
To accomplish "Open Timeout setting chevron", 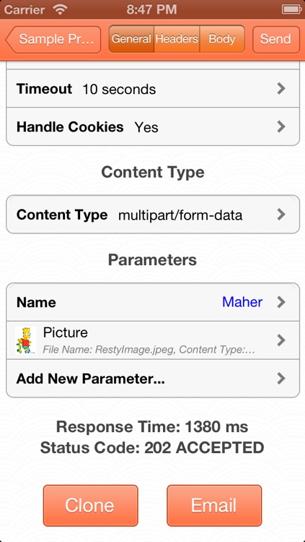I will coord(281,89).
